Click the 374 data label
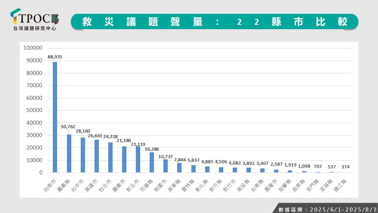This screenshot has width=378, height=213. point(345,167)
